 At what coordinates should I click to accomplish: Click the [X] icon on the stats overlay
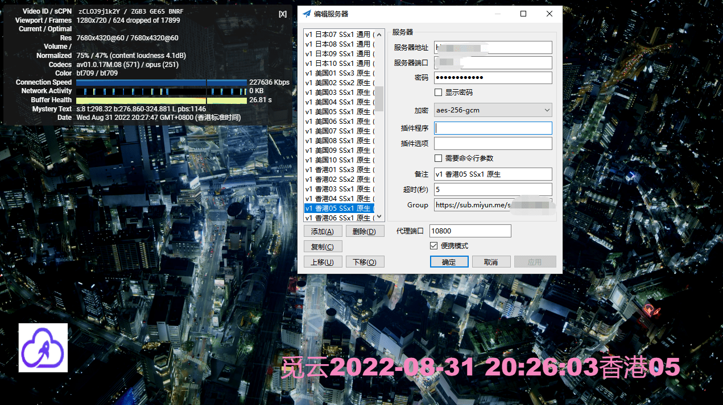(x=283, y=14)
